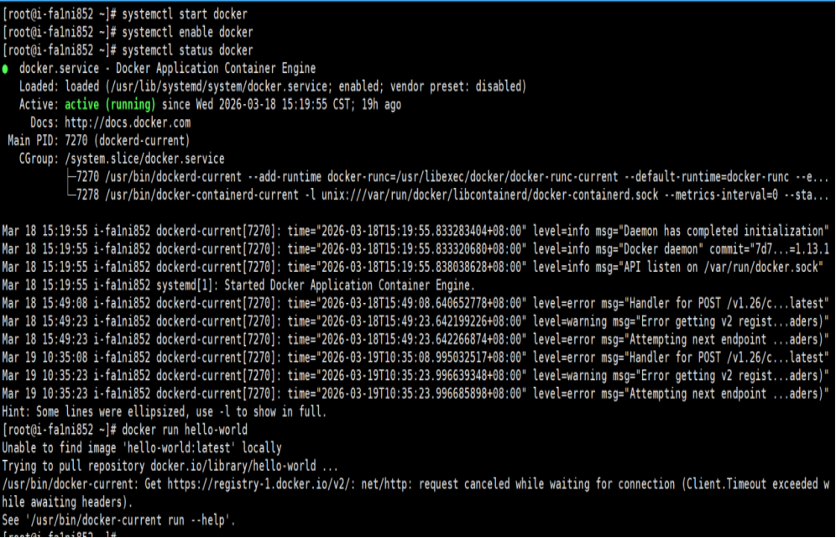
Task: Click Main PID 7270 dockerd-current text
Action: [99, 141]
